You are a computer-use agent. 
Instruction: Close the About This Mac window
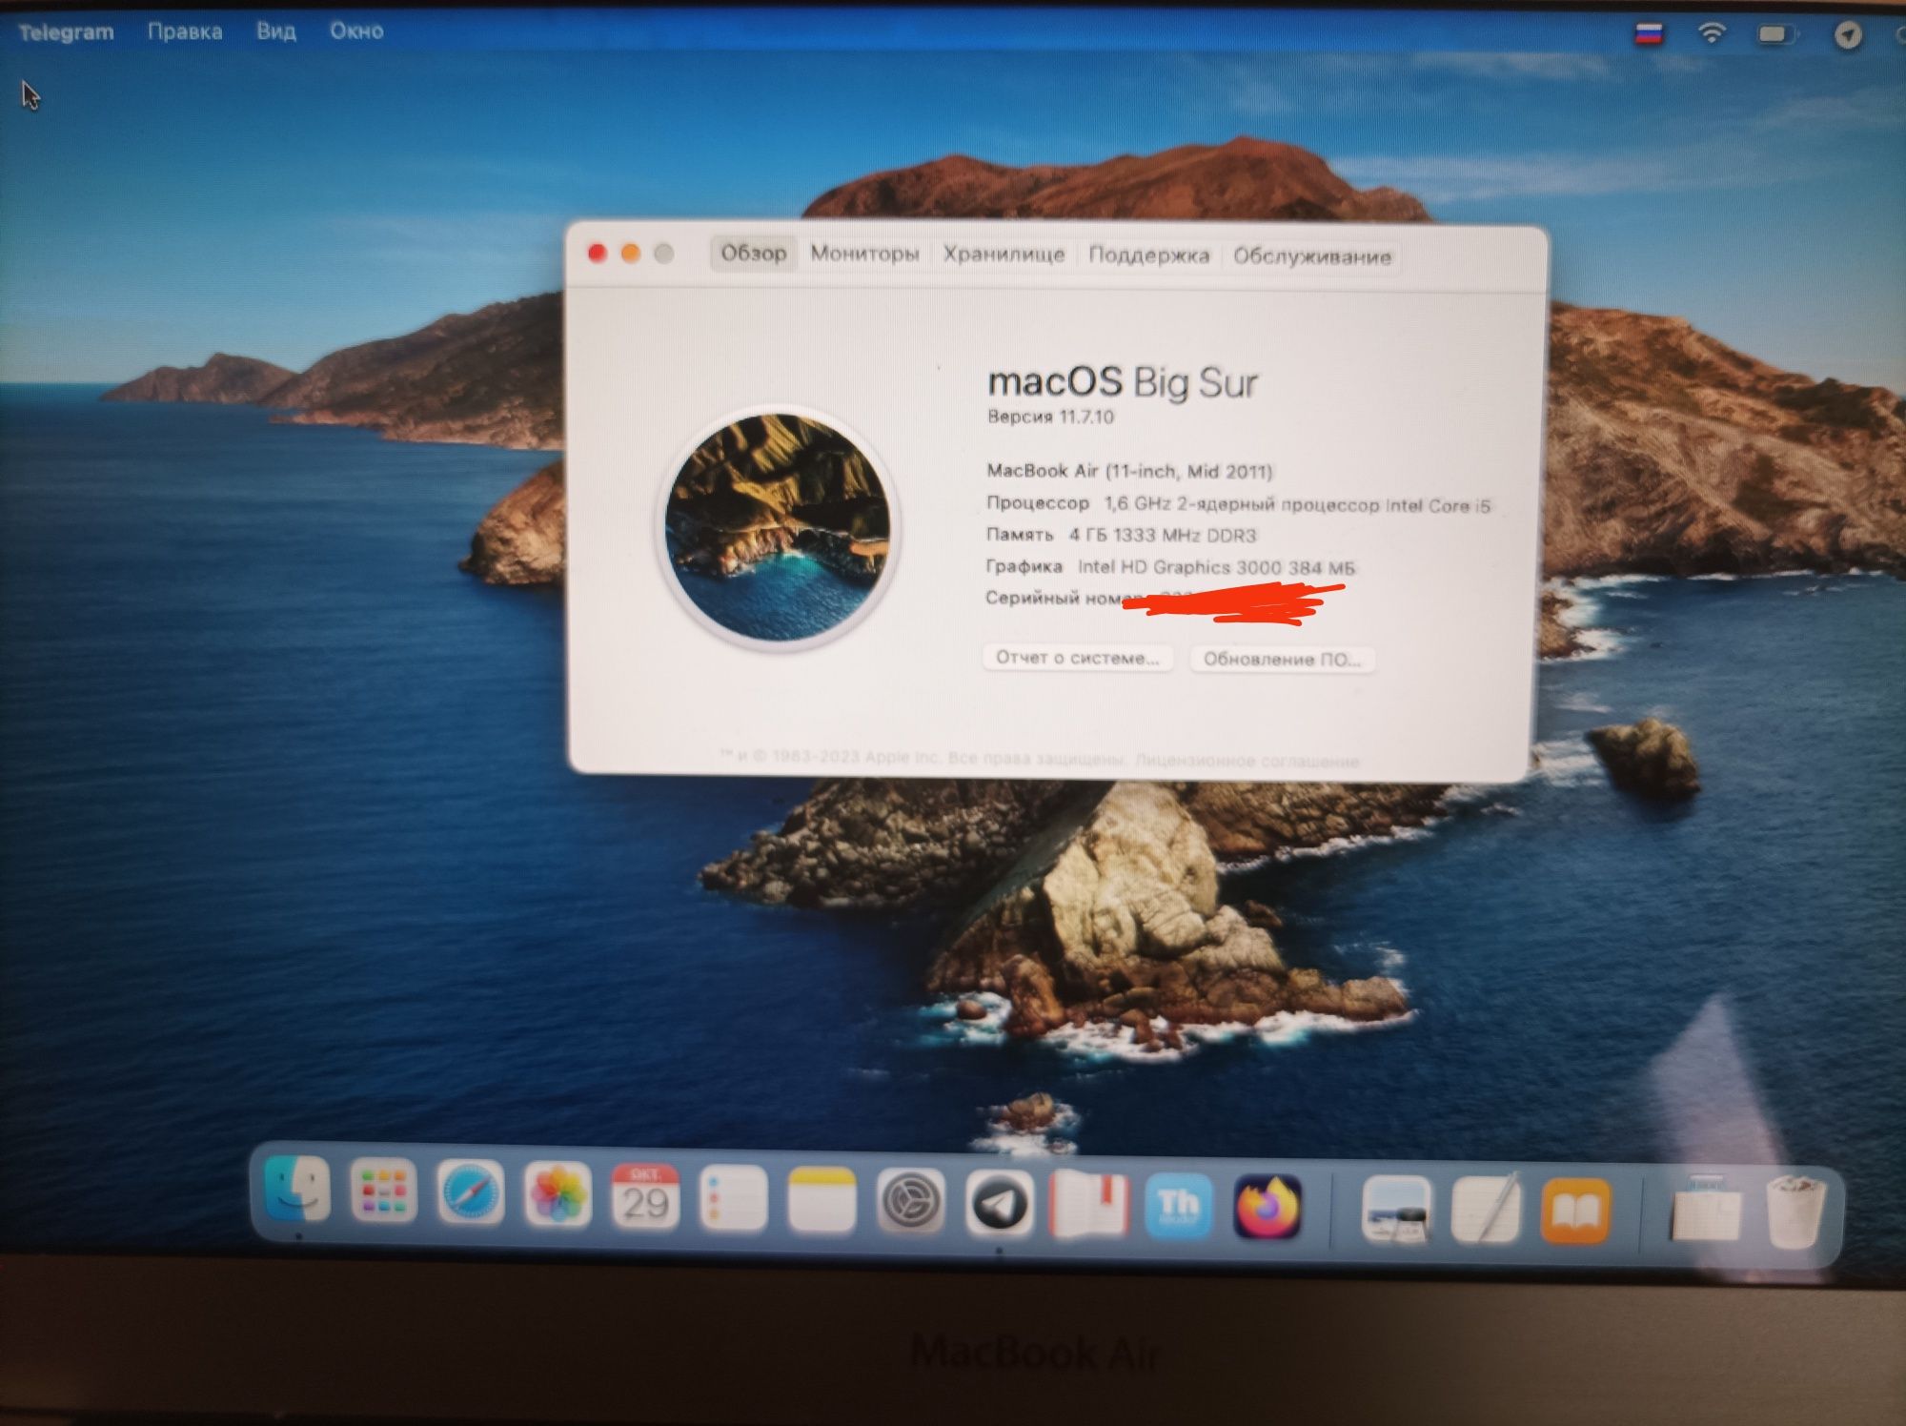598,252
